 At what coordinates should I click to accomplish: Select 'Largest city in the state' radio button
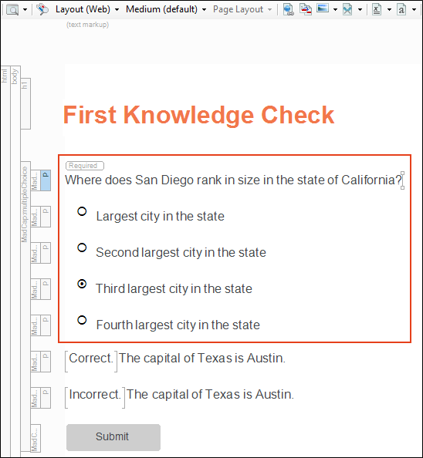(82, 211)
